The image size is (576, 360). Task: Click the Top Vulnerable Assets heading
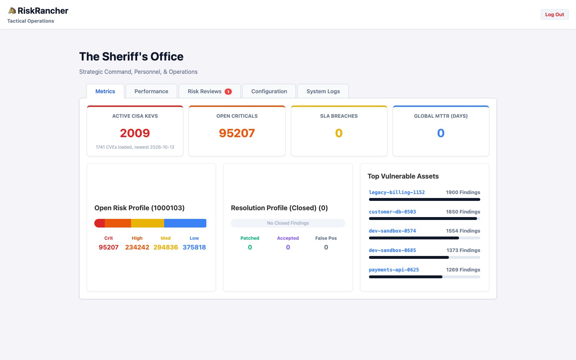(403, 176)
